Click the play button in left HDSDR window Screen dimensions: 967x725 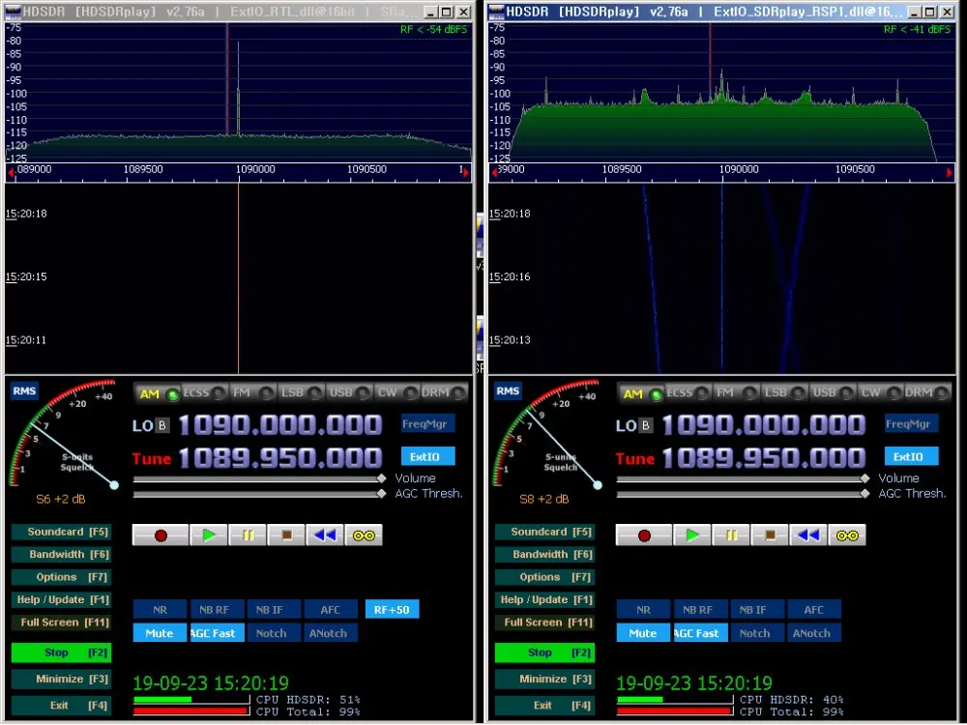click(209, 536)
